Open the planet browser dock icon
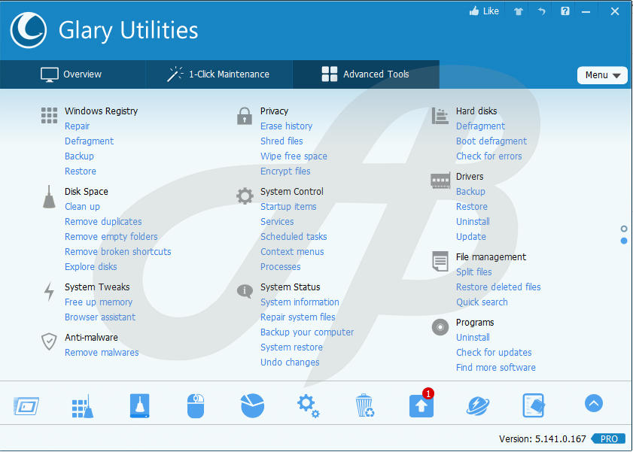Image resolution: width=633 pixels, height=452 pixels. [x=478, y=405]
